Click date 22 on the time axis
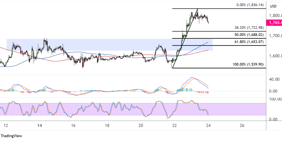The height and width of the screenshot is (141, 282). [174, 125]
